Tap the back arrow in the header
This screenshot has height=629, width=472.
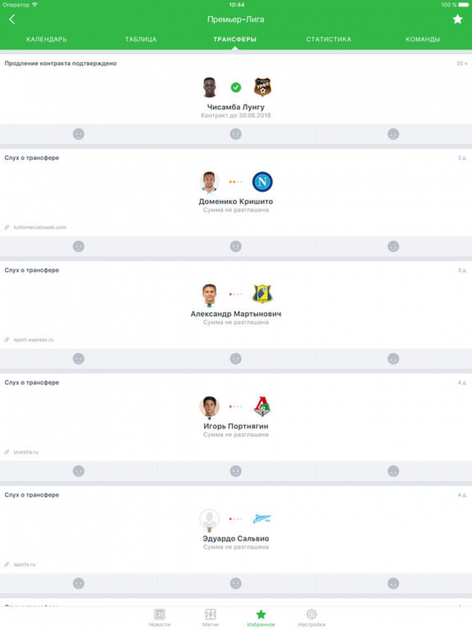[x=12, y=19]
